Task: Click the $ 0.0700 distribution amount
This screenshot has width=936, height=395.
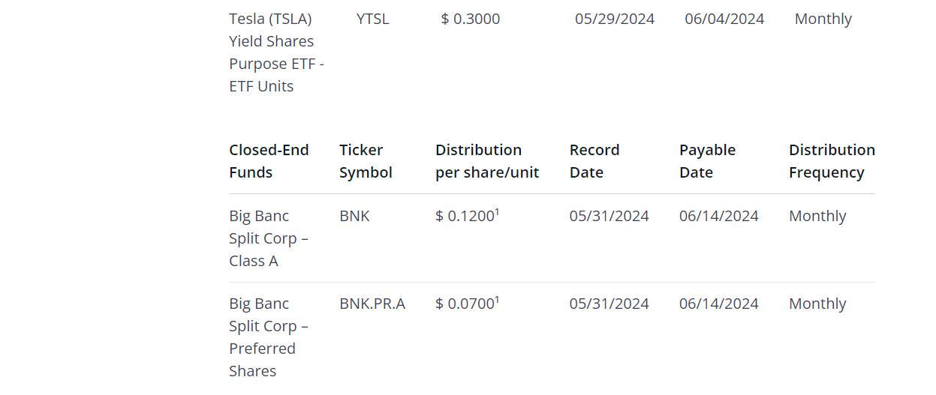Action: coord(464,304)
